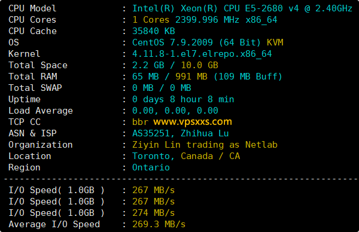This screenshot has height=232, width=359.
Task: Select the Load Average values
Action: coord(175,111)
